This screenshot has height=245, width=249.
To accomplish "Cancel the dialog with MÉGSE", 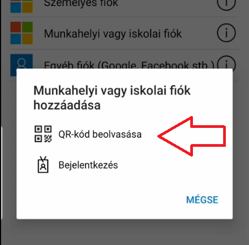I will [x=202, y=200].
